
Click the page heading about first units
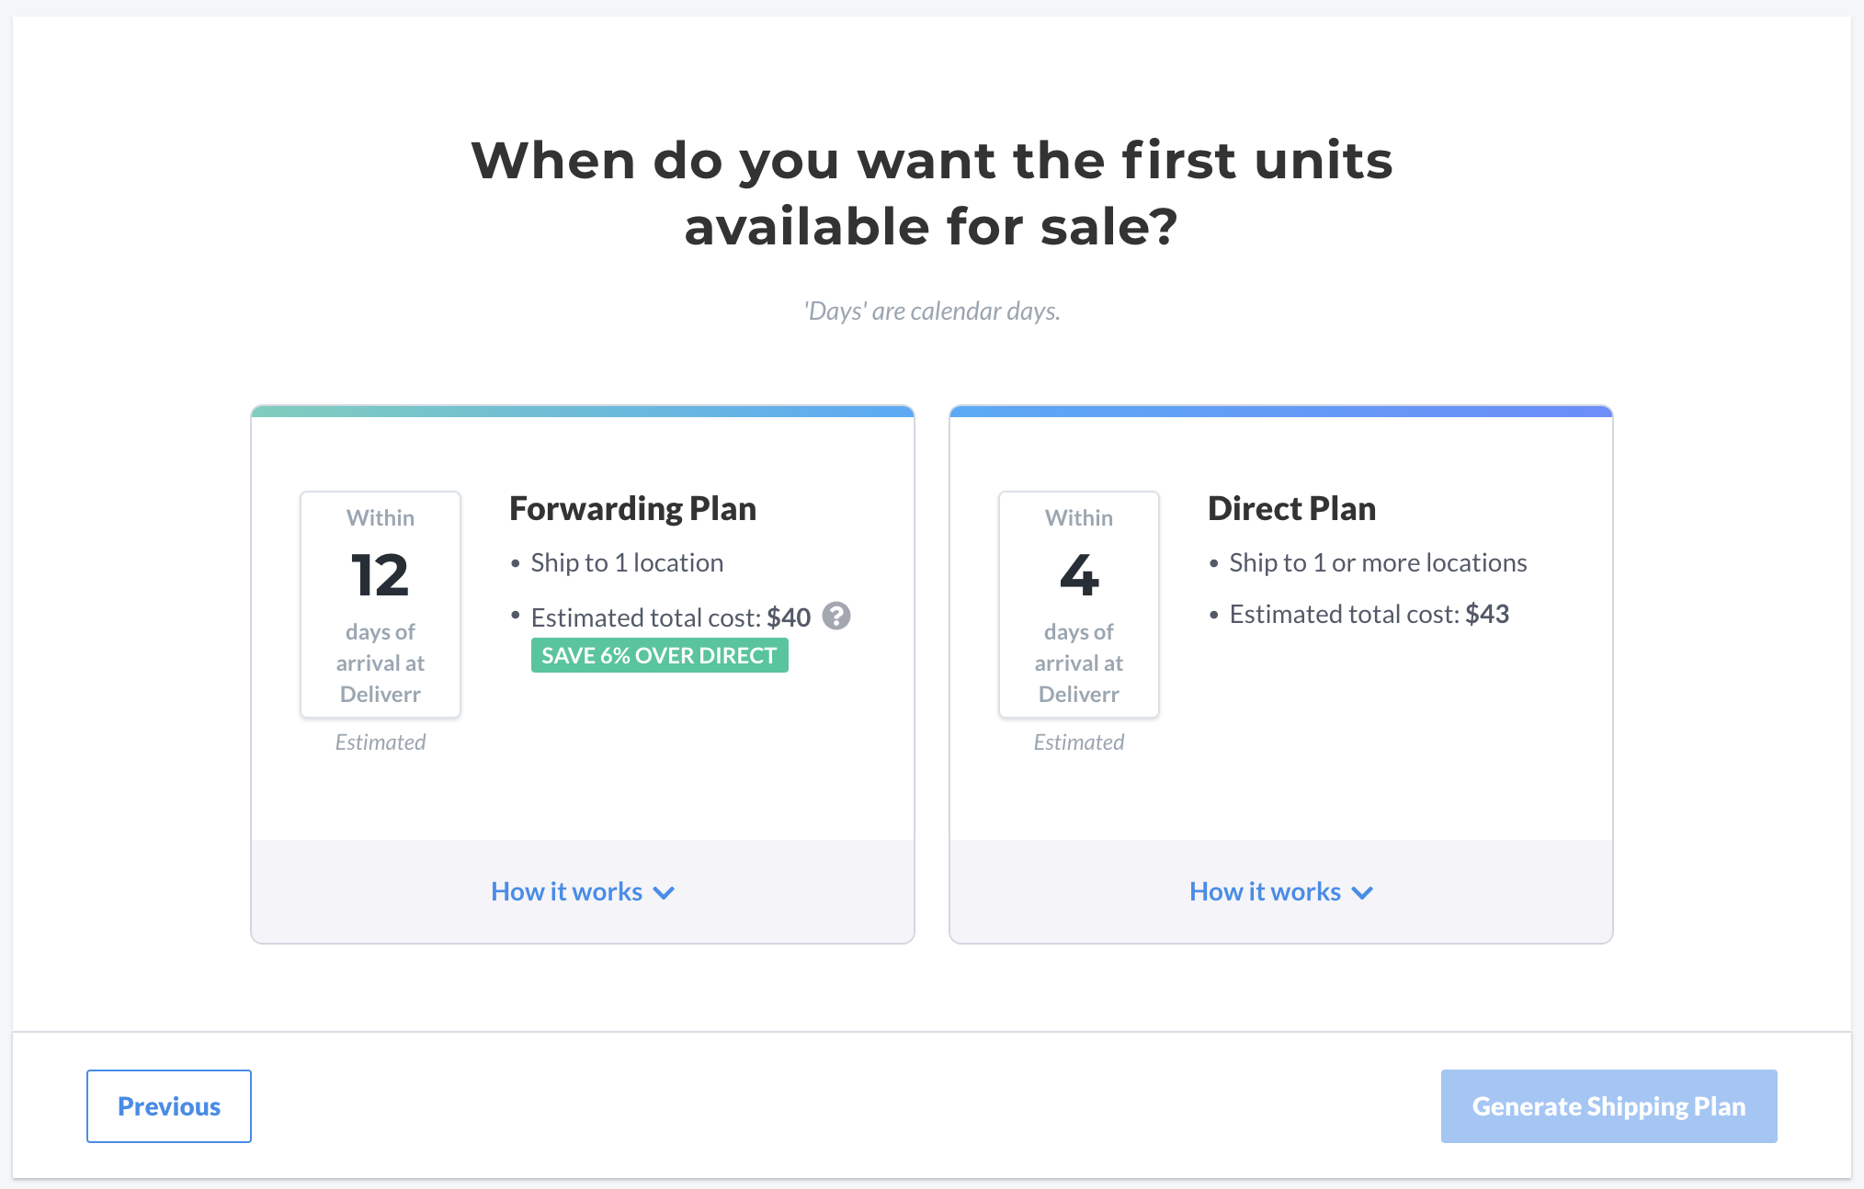click(x=932, y=193)
